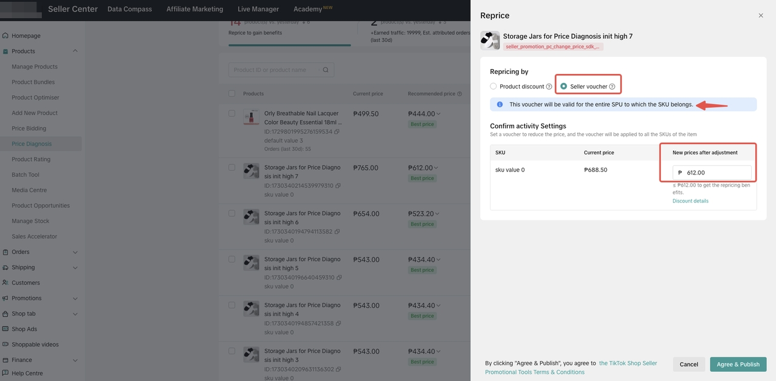Check the Orly Breathable Nail Lacquer row checkbox
This screenshot has width=776, height=381.
tap(232, 113)
